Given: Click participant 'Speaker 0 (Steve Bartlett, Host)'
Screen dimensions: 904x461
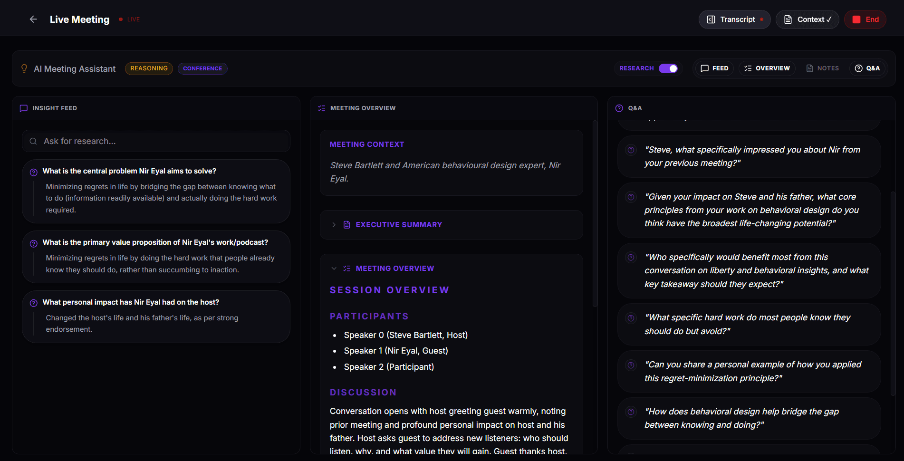Looking at the screenshot, I should (406, 335).
